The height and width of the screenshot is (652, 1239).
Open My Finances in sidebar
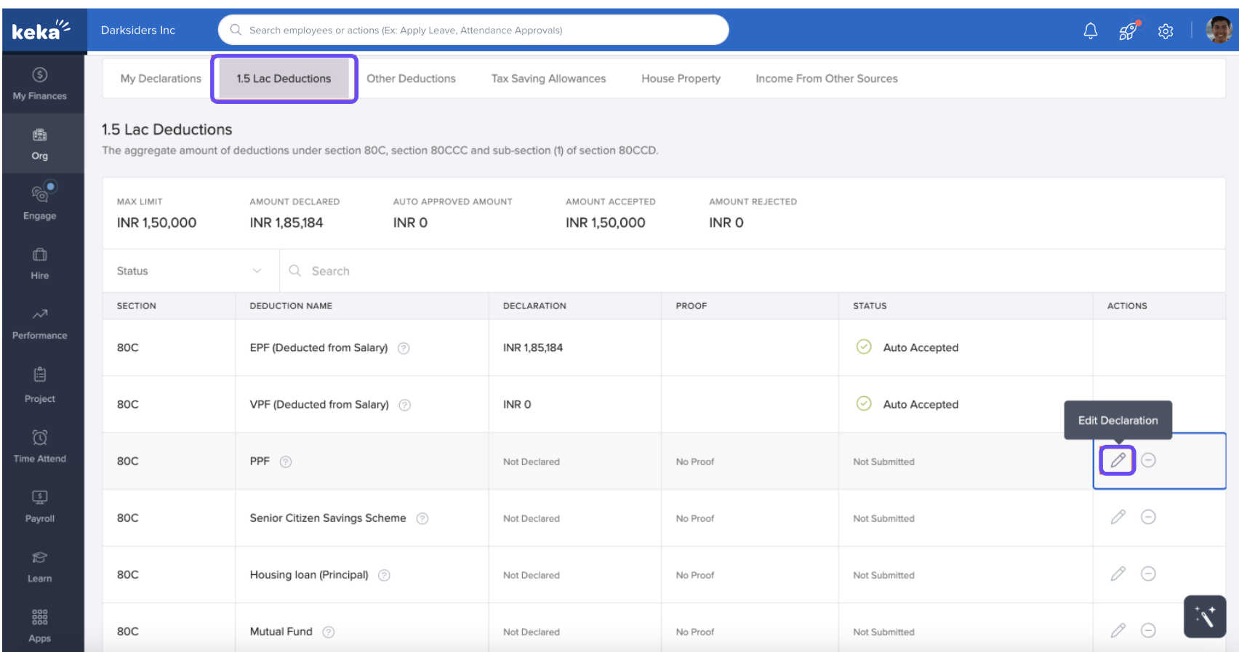click(x=40, y=84)
